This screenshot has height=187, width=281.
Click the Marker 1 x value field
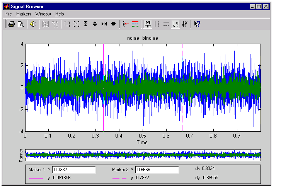tap(74, 170)
